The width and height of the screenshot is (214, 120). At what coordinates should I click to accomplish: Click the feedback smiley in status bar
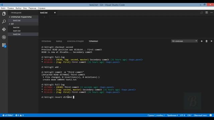[211, 115]
